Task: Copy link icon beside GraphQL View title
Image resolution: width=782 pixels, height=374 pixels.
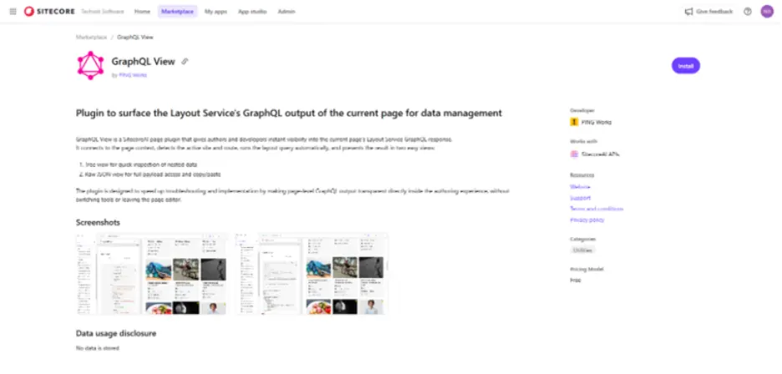Action: [x=185, y=61]
